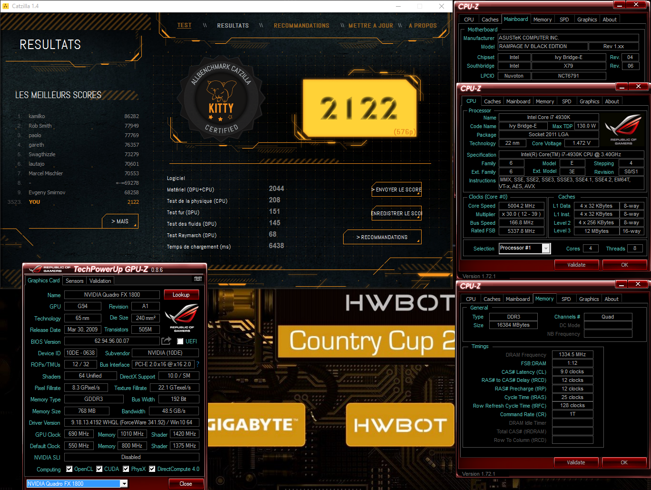Click the MAIS button under best scores
The image size is (651, 490).
(120, 221)
